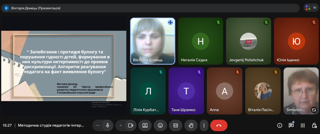This screenshot has height=134, width=320.
Task: Select Вікторія Донець (Презентація) header label
Action: tap(36, 8)
